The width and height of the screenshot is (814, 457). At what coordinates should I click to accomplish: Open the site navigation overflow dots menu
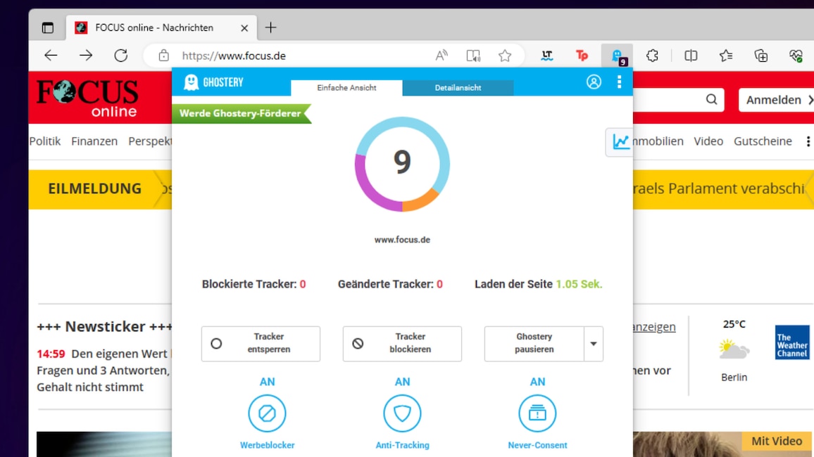pos(808,141)
